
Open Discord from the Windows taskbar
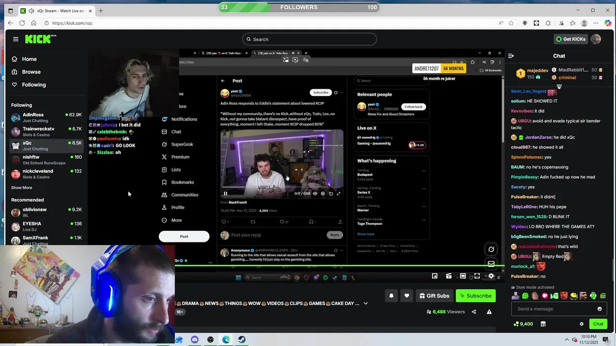[194, 340]
